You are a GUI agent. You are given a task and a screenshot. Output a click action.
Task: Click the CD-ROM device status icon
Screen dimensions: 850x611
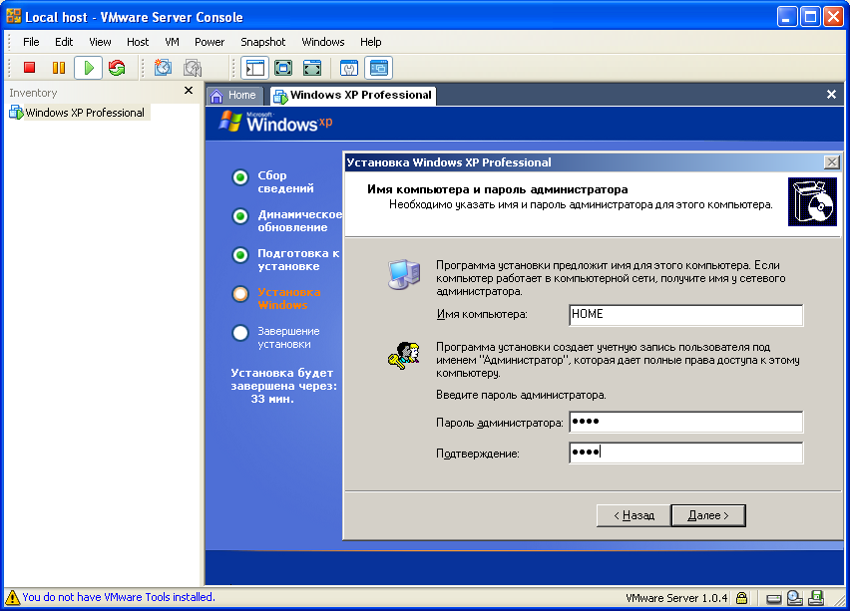click(x=795, y=597)
